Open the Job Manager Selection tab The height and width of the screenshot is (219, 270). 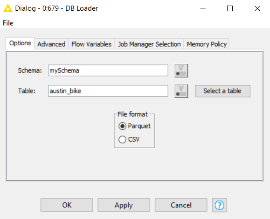[149, 44]
